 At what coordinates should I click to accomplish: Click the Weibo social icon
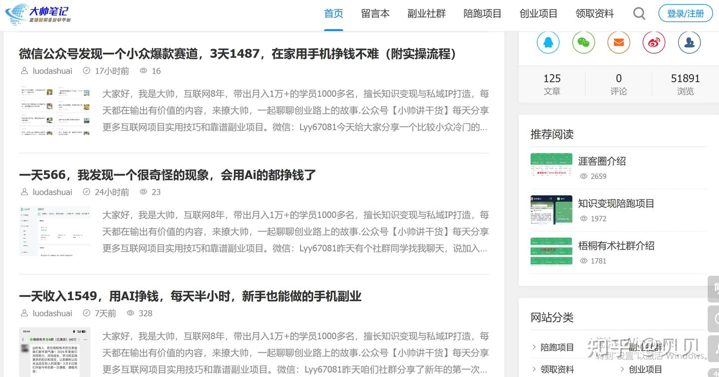click(x=654, y=42)
